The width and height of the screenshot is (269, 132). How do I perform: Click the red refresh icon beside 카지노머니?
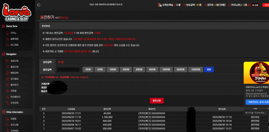tap(249, 5)
